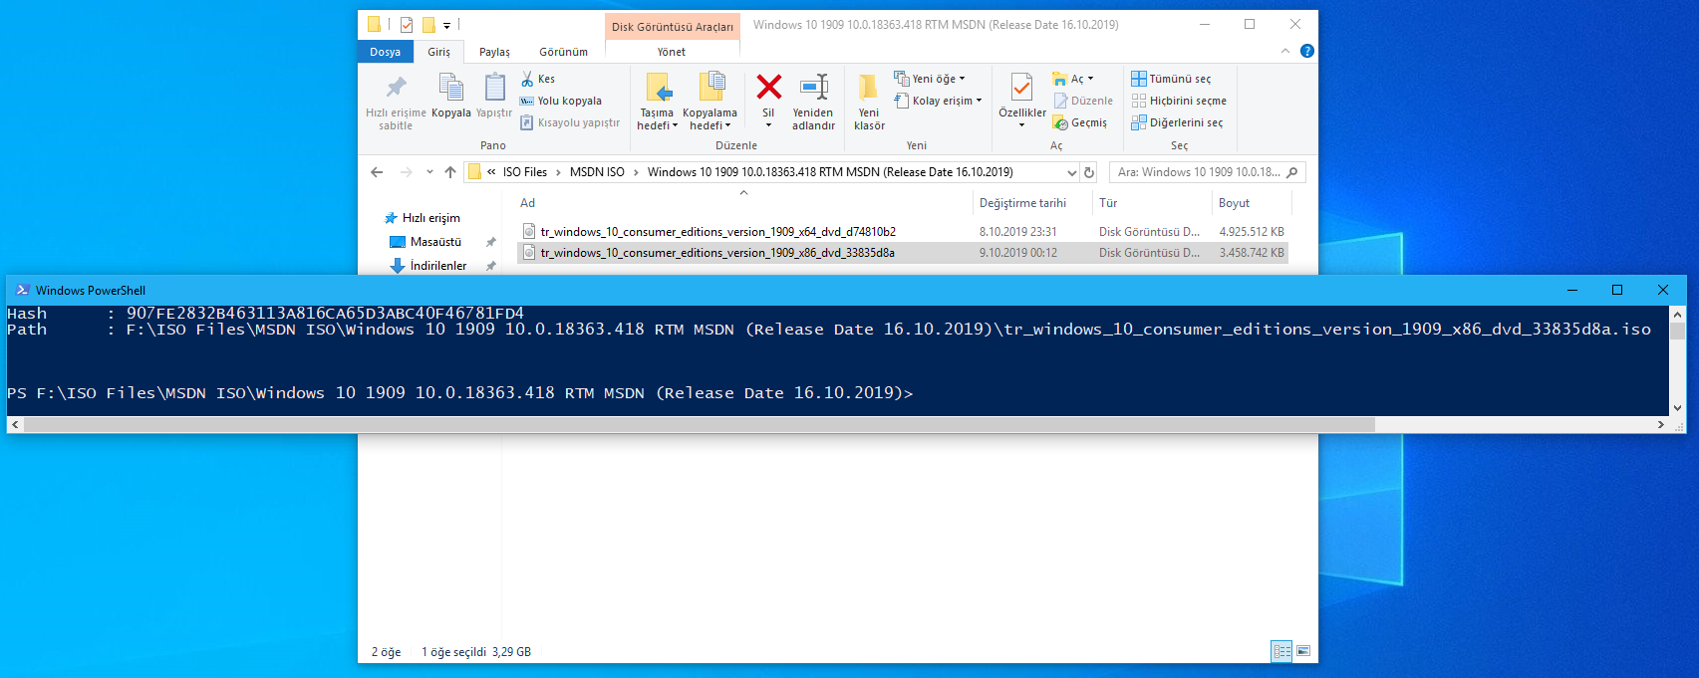Viewport: 1699px width, 678px height.
Task: Open Geçmiş file history
Action: [x=1080, y=122]
